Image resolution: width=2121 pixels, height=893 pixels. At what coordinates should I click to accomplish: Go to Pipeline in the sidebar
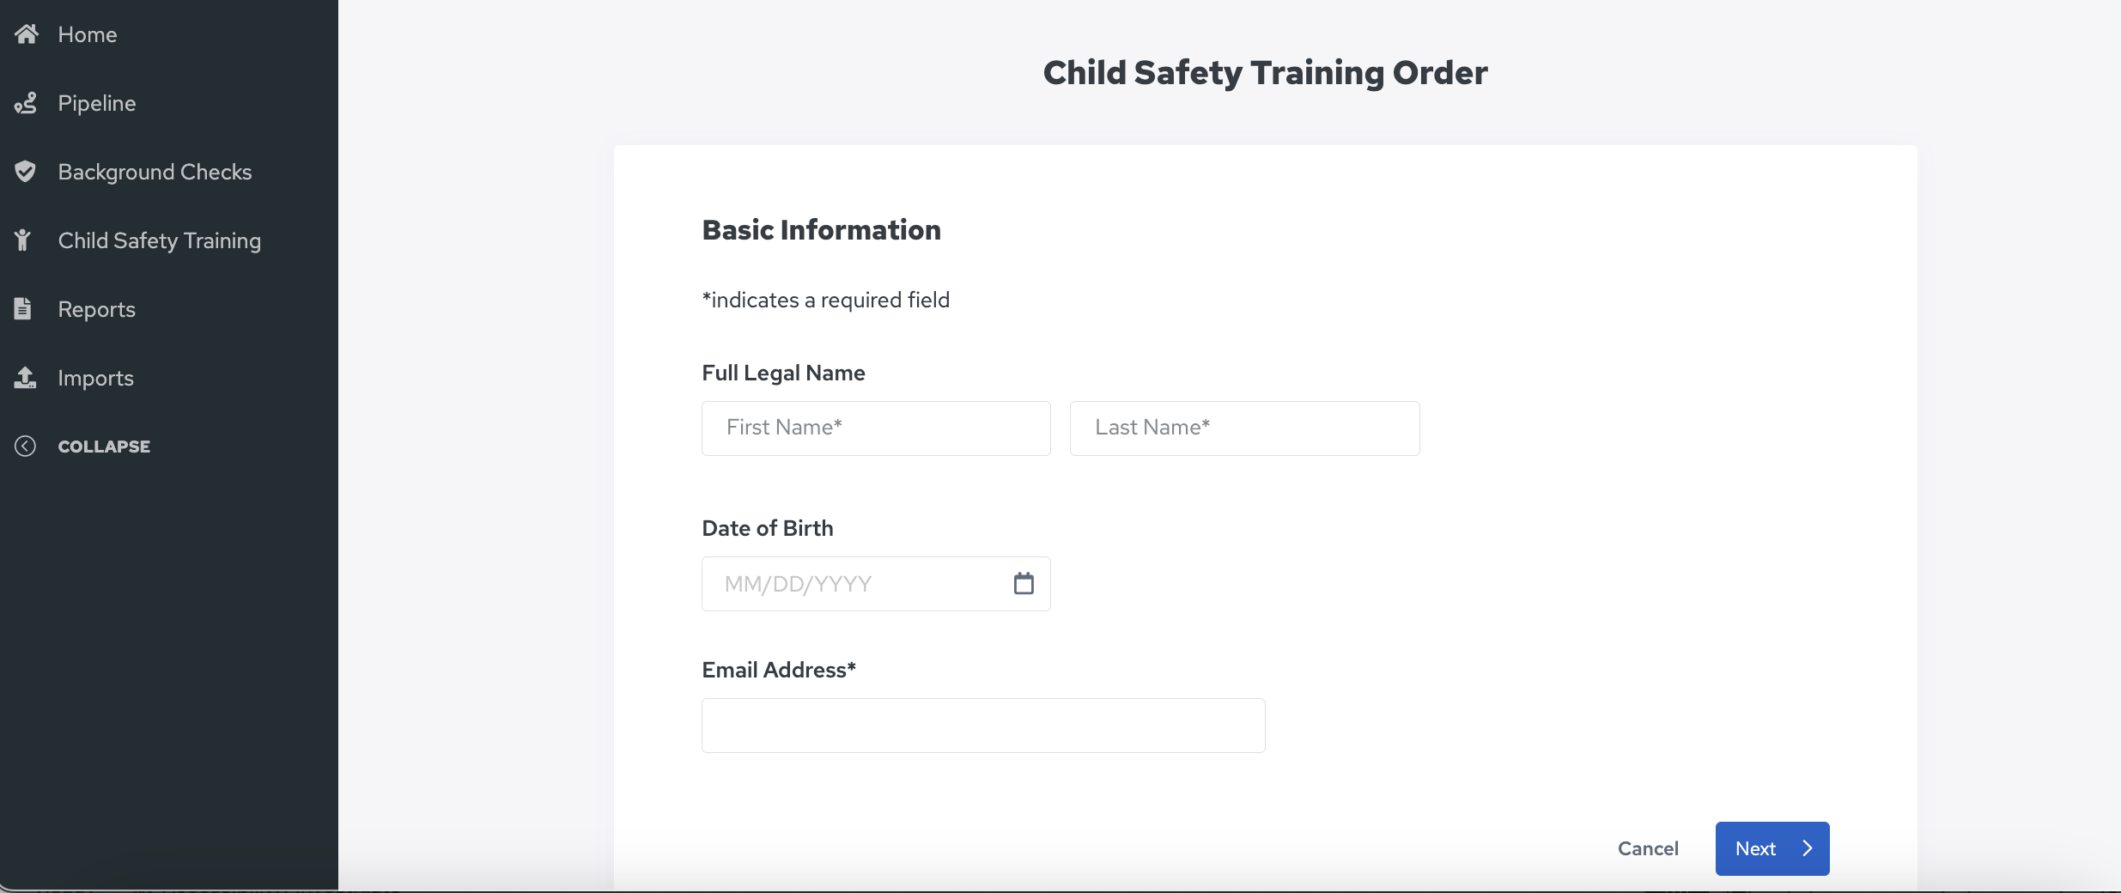click(x=97, y=103)
